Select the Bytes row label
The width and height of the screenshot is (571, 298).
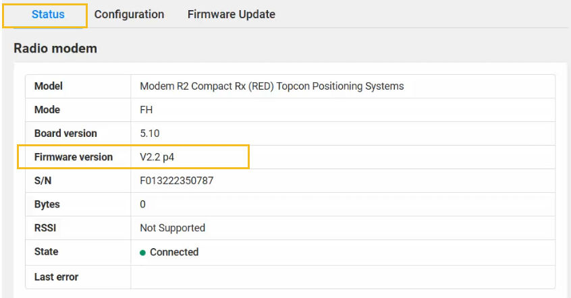click(47, 204)
